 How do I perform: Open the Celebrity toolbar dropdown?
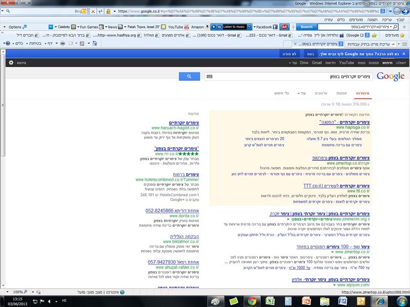click(66, 27)
